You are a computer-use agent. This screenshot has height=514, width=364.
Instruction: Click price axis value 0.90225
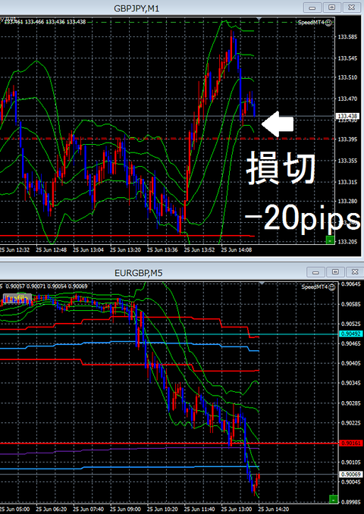(x=351, y=423)
